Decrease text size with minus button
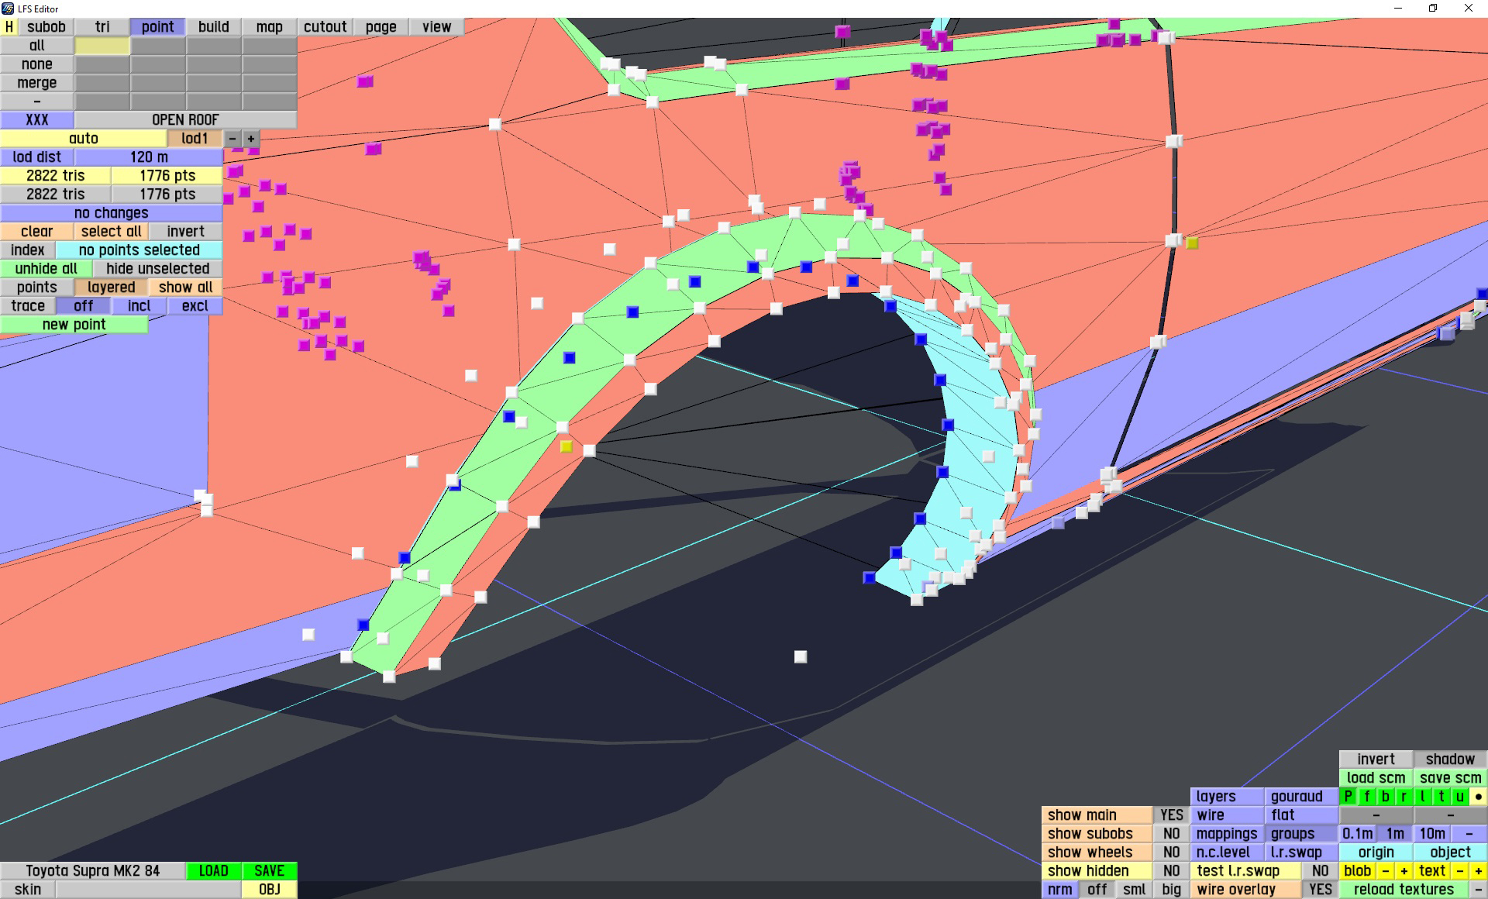The image size is (1488, 899). (x=1460, y=870)
